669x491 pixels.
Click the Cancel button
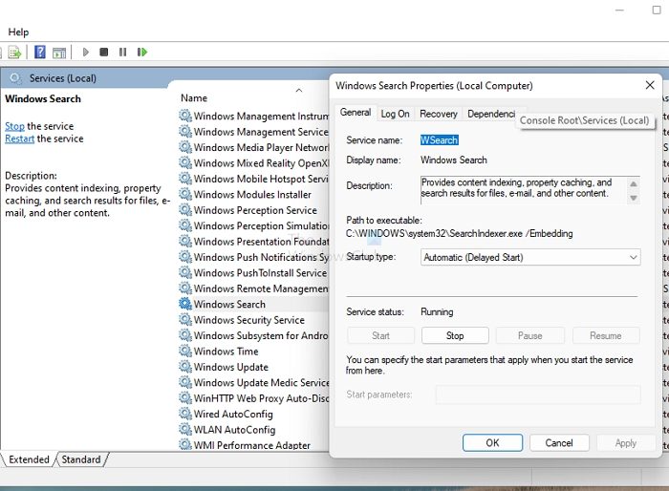pos(559,443)
